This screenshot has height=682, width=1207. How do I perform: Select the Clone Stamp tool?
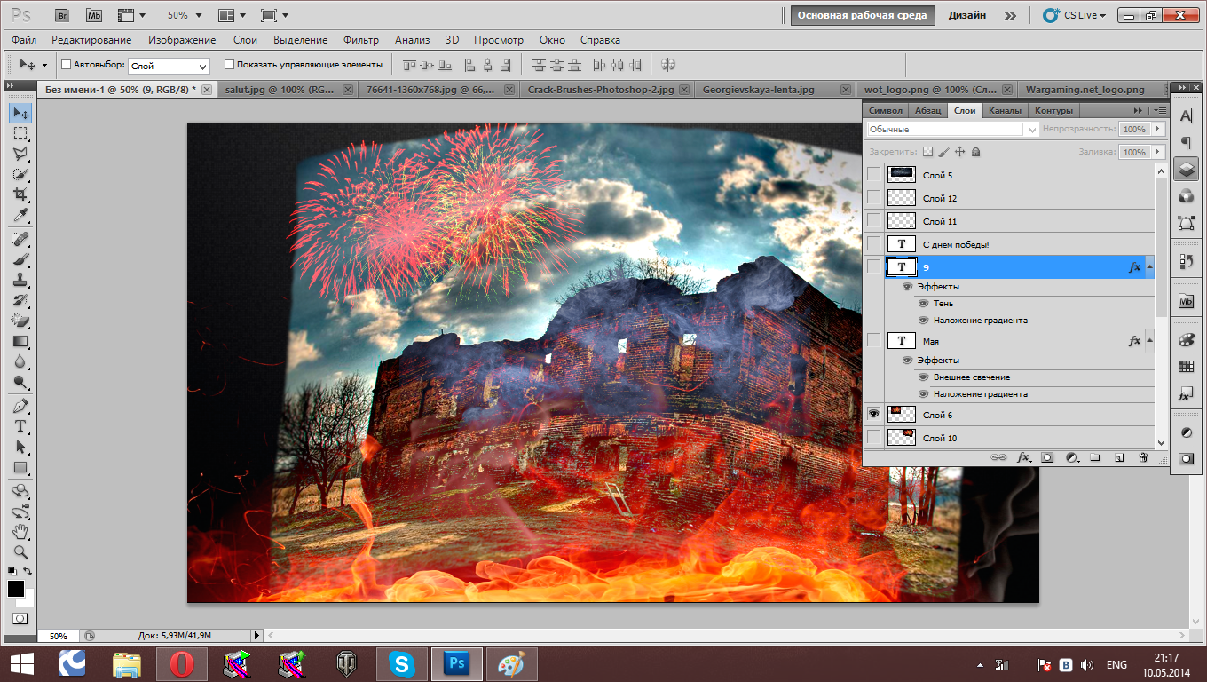(x=20, y=281)
